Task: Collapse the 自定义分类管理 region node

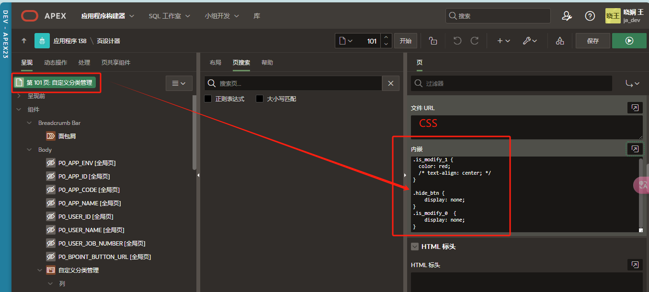Action: coord(40,270)
